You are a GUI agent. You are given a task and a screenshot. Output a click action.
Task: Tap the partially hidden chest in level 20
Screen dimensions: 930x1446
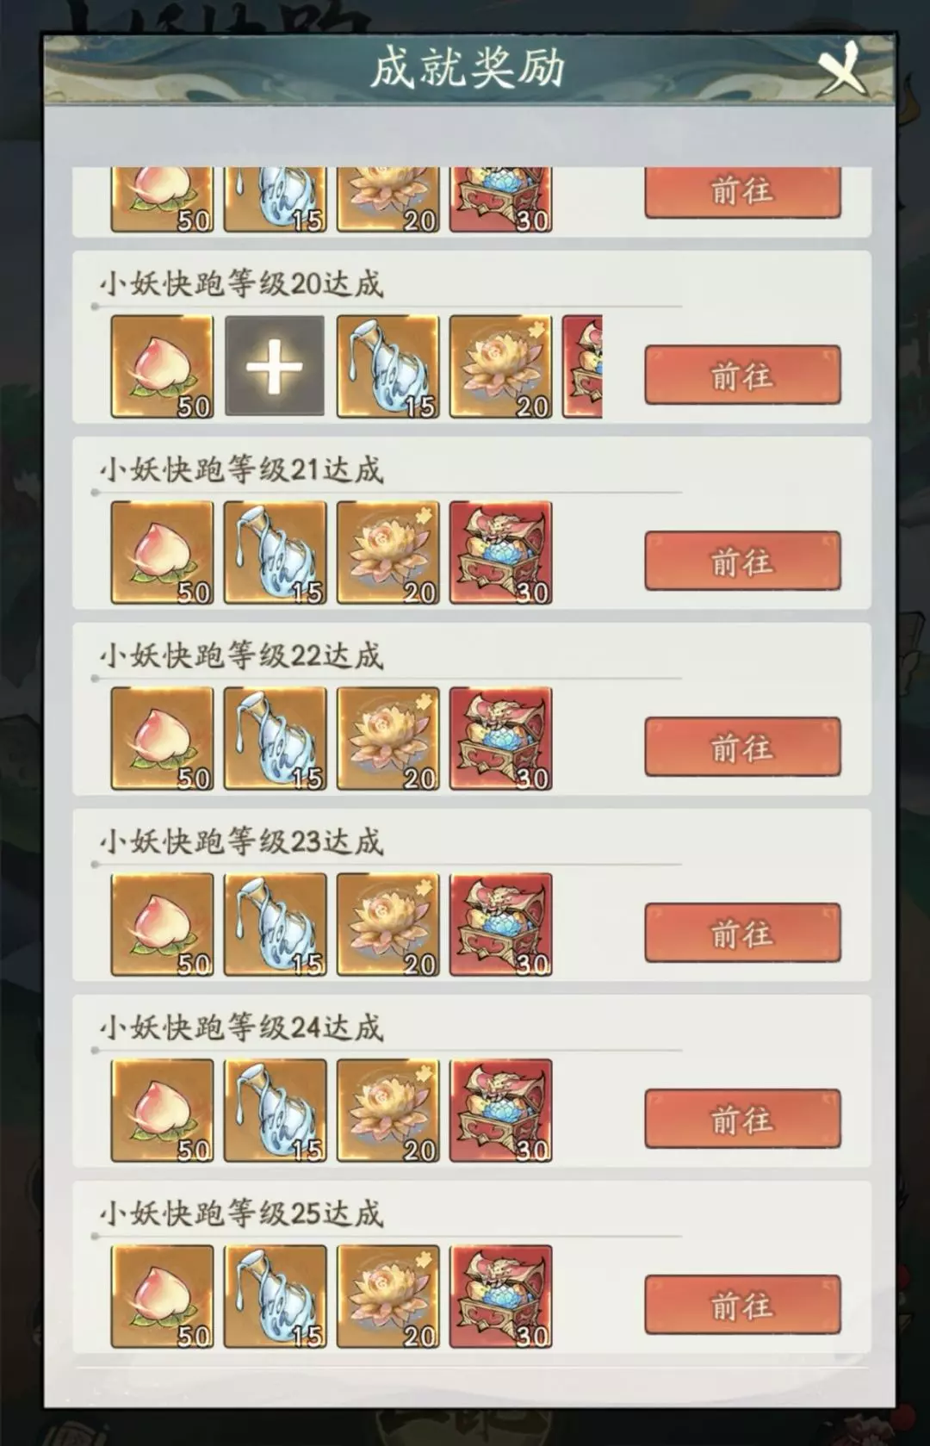582,366
